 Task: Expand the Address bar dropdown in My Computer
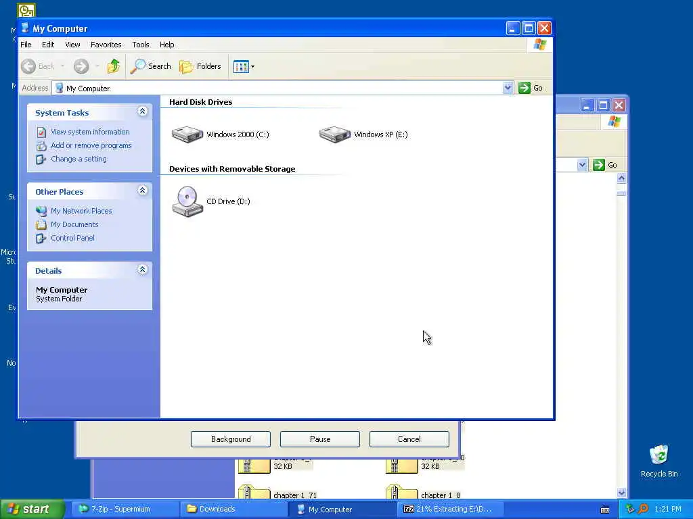[x=508, y=88]
